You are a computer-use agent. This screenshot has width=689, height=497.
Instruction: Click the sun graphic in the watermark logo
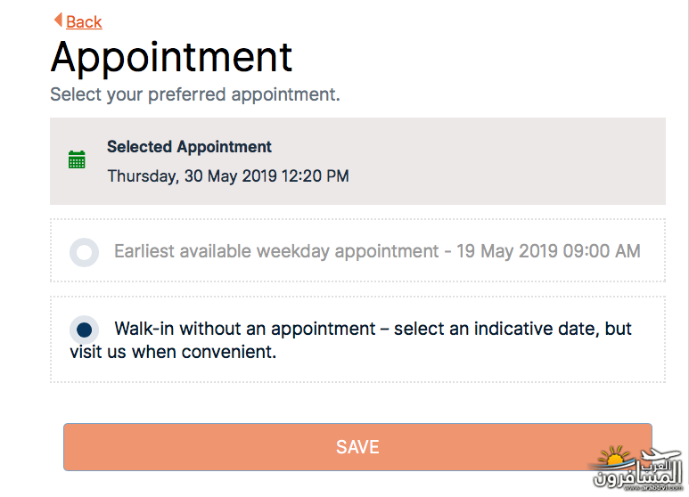pos(614,457)
